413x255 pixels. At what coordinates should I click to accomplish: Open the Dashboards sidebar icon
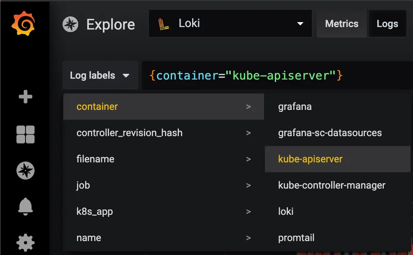25,134
